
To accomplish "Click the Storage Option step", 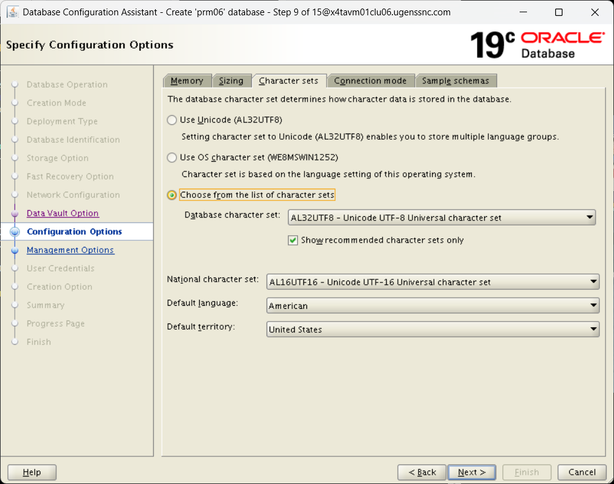I will click(58, 158).
